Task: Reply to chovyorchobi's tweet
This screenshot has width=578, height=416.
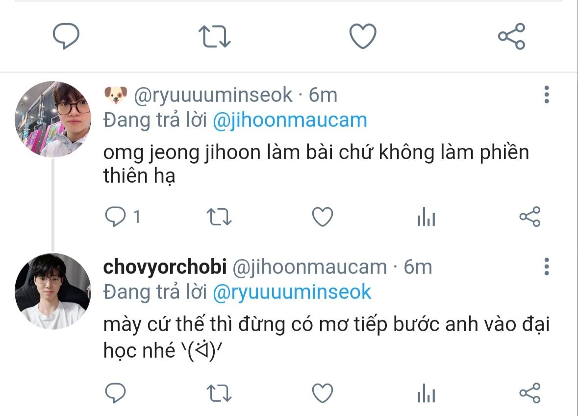Action: pyautogui.click(x=115, y=393)
